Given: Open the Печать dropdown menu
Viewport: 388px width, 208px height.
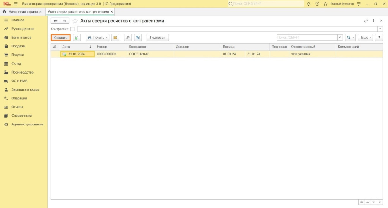Looking at the screenshot, I should (97, 38).
